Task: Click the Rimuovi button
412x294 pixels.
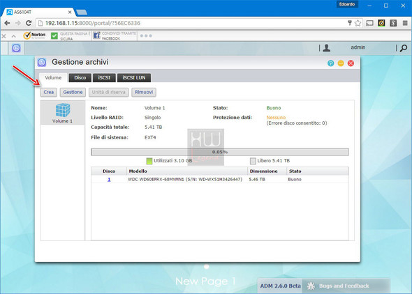Action: [x=144, y=92]
